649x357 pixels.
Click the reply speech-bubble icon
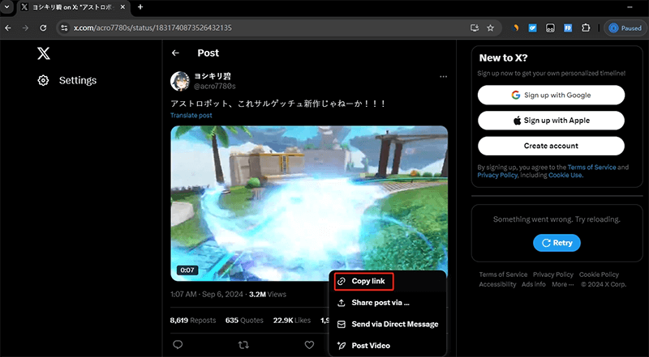click(x=178, y=345)
